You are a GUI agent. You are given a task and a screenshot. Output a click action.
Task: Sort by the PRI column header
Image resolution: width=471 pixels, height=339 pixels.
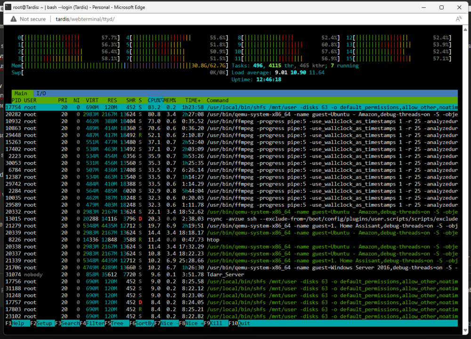coord(63,100)
